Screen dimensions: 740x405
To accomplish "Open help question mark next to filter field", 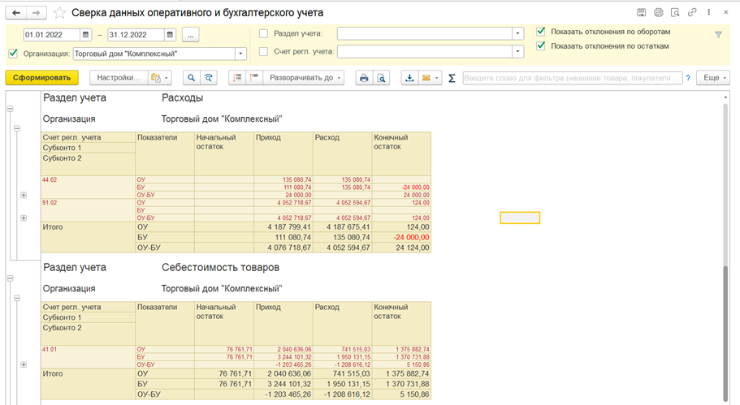I will (688, 78).
